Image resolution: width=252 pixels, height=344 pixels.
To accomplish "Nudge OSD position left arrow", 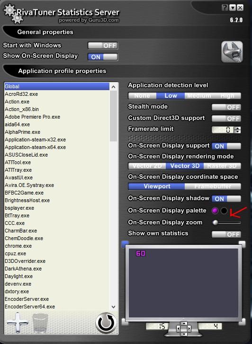I will point(178,328).
